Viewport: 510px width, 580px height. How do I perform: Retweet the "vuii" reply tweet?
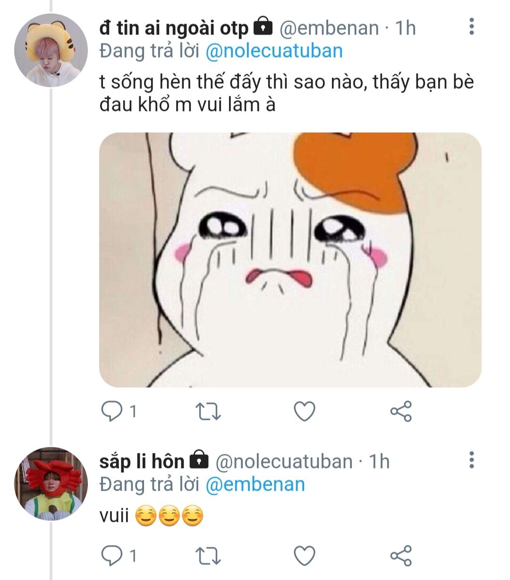point(208,556)
